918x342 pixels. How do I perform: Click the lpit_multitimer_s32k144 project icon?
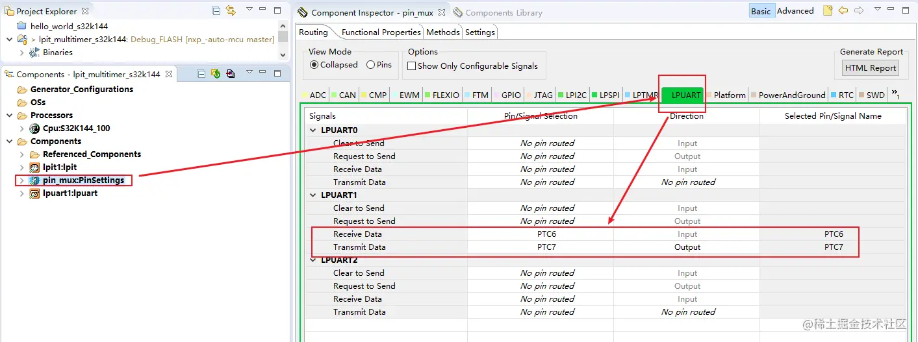[21, 40]
